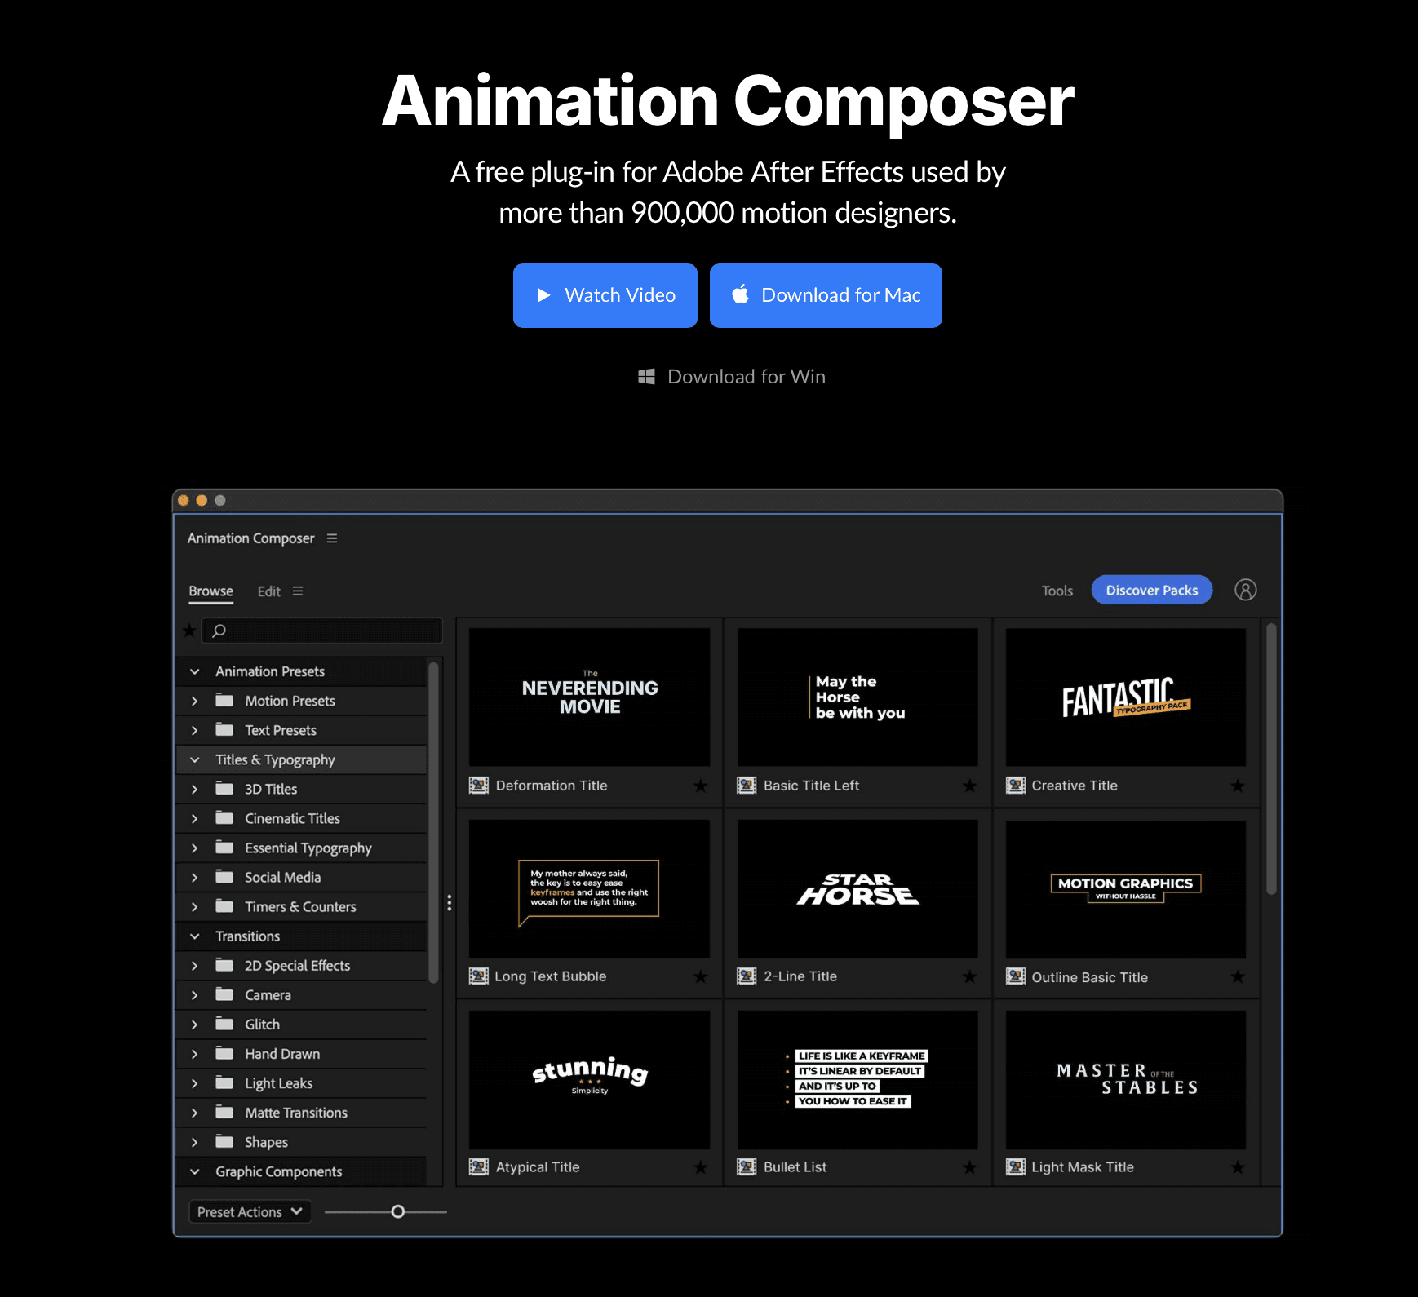Select the Social Media tree row
Image resolution: width=1418 pixels, height=1297 pixels.
(301, 877)
